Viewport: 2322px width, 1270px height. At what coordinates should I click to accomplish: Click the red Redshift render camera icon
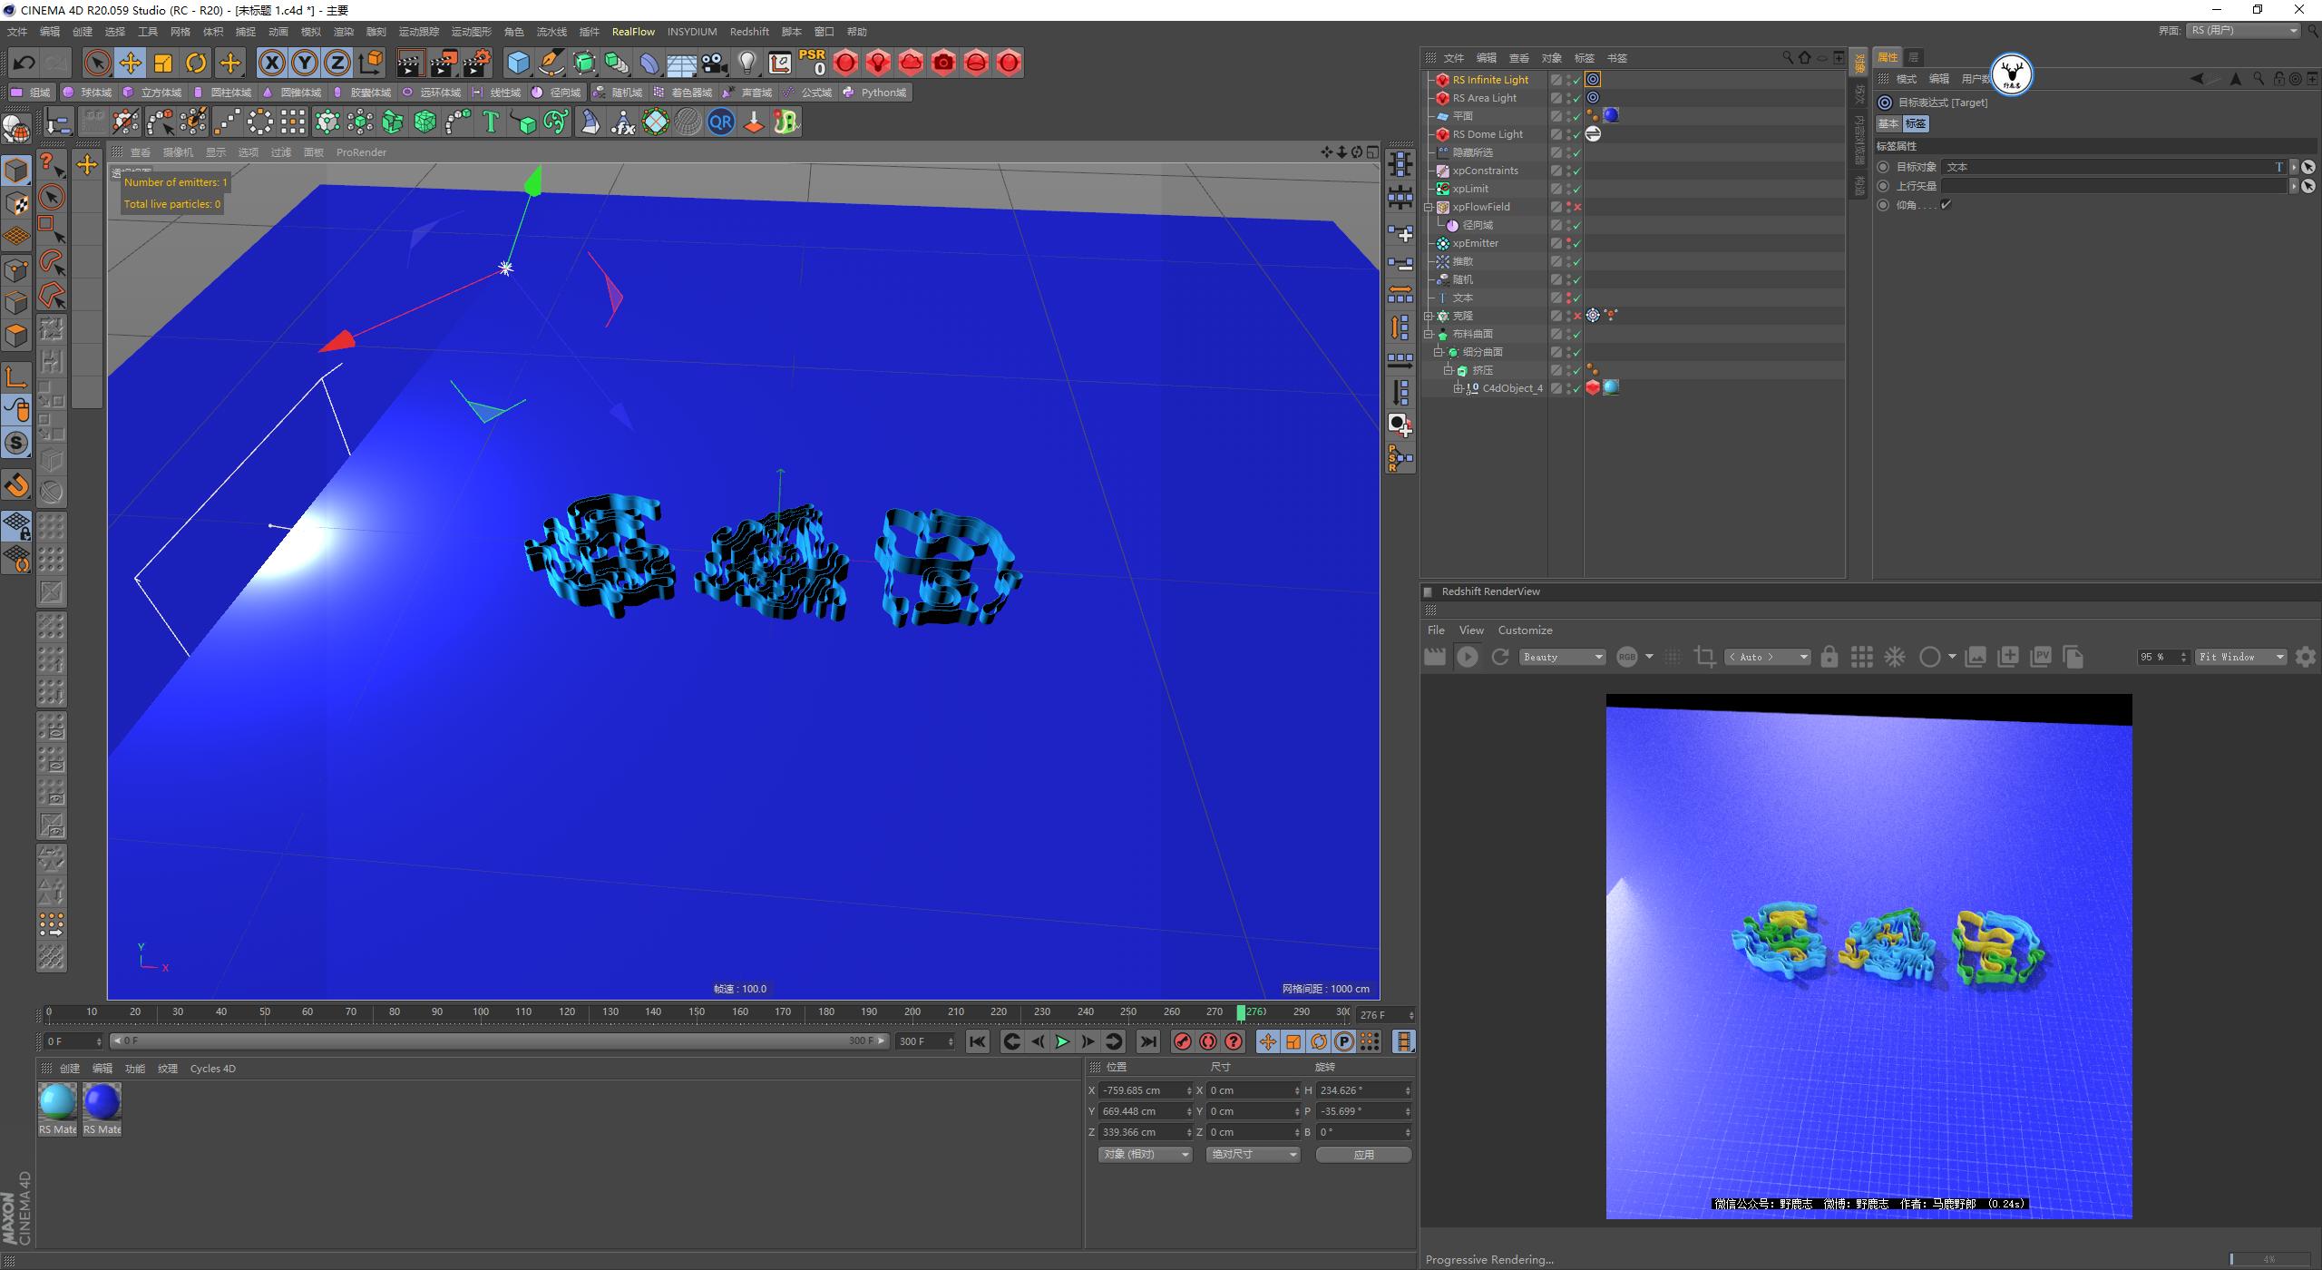(x=944, y=63)
